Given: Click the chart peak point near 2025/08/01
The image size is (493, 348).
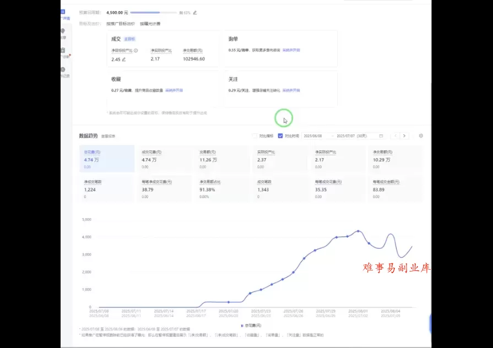Looking at the screenshot, I should tap(358, 231).
